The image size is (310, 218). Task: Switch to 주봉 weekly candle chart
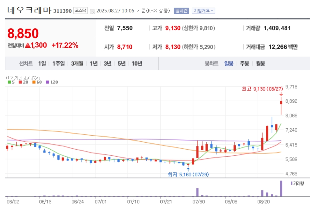(x=244, y=64)
